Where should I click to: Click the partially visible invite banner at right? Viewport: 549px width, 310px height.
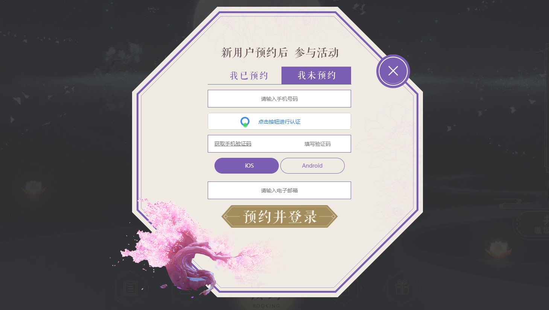[531, 225]
